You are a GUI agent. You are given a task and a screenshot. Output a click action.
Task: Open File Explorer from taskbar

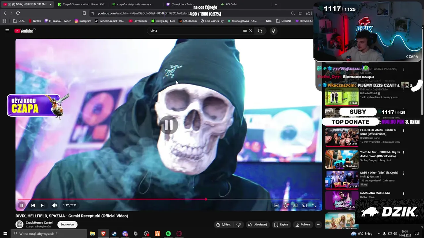point(92,234)
